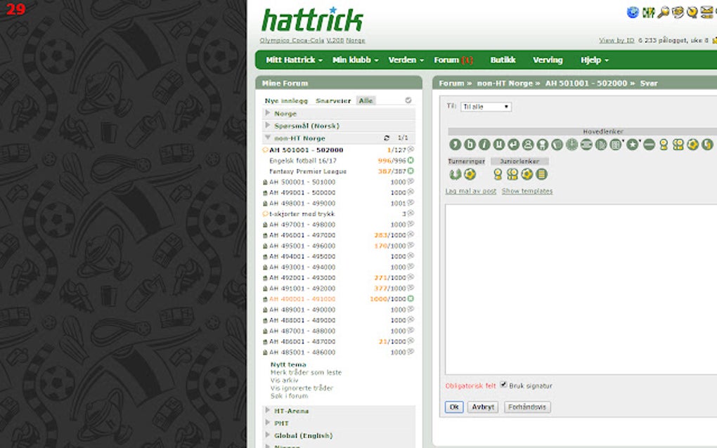This screenshot has width=717, height=448.
Task: Insert a quote using the quote icon
Action: pos(454,145)
